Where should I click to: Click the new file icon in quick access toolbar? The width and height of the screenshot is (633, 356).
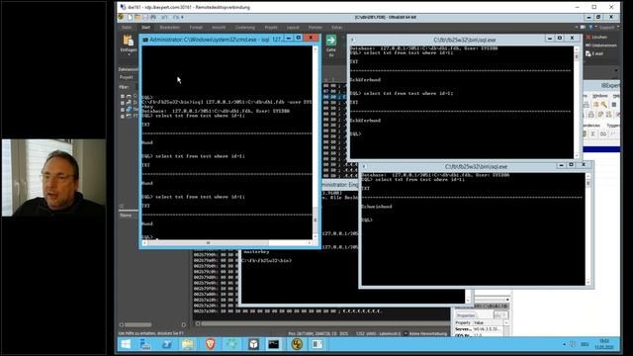click(130, 18)
